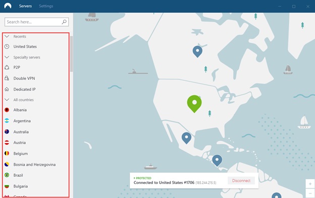Select Brazil in the country list

tap(18, 175)
